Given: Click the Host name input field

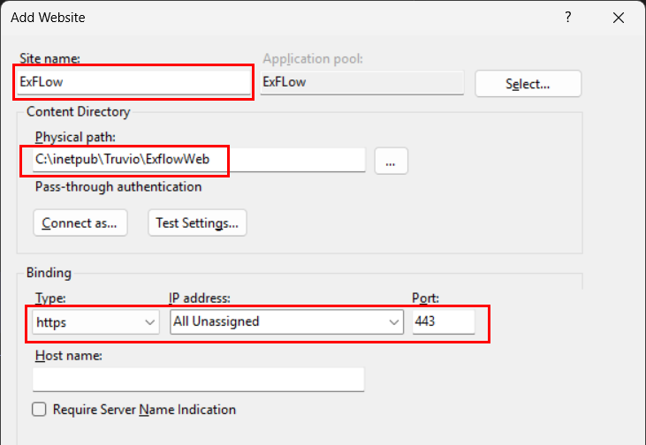Looking at the screenshot, I should [198, 379].
